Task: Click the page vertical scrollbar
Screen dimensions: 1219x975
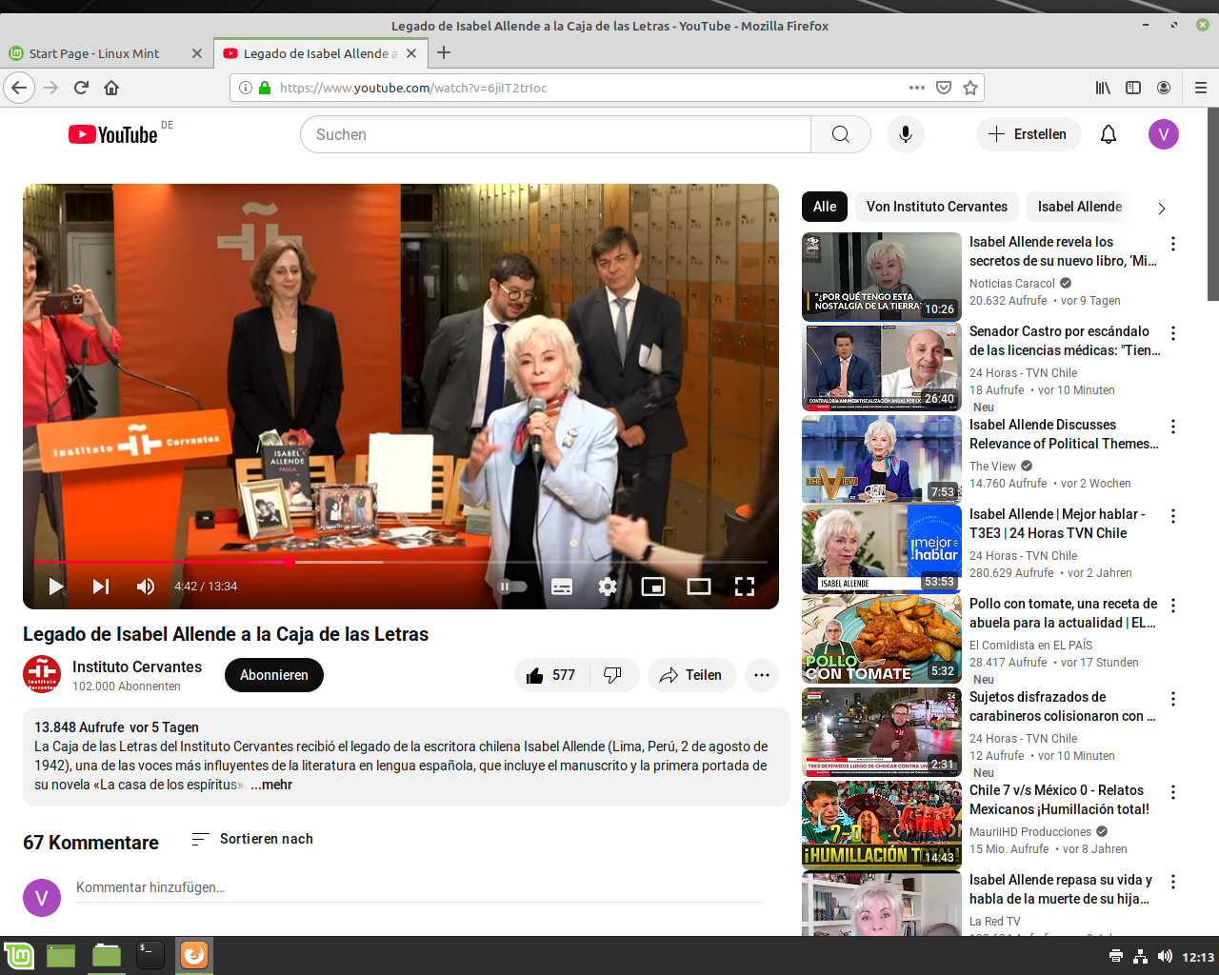Action: 1213,205
